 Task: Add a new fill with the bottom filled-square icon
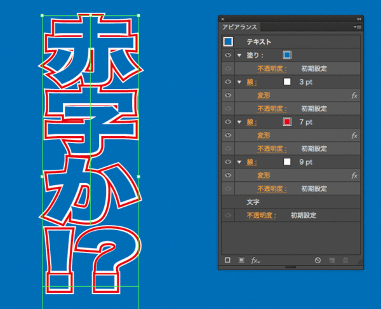point(241,260)
